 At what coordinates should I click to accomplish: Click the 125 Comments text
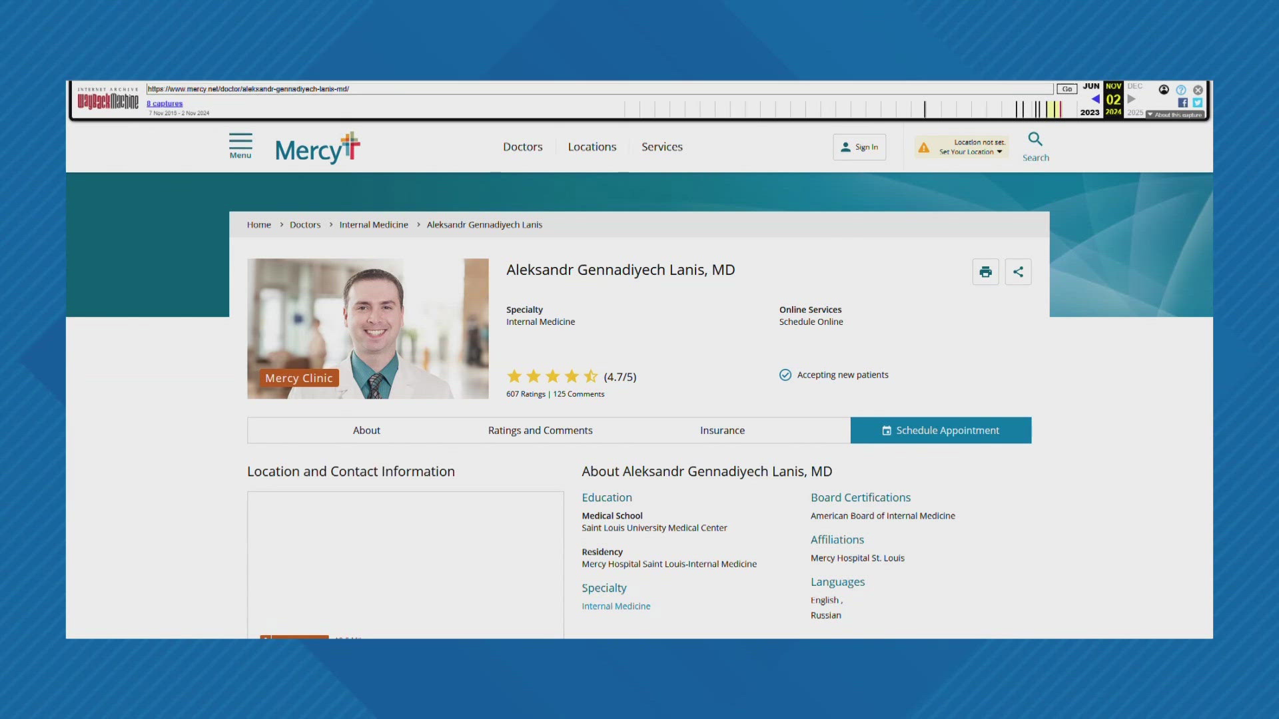click(x=579, y=394)
